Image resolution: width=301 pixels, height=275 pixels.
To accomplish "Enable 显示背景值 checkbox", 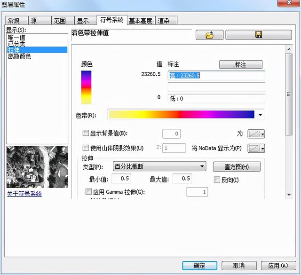I will click(x=86, y=134).
